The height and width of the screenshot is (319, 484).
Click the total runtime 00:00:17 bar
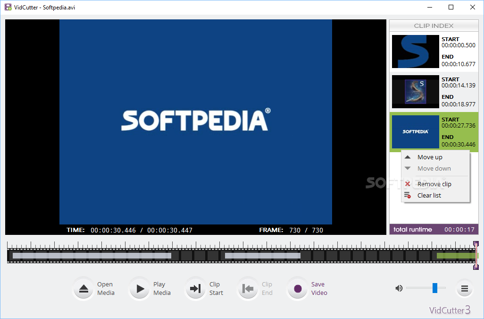point(434,229)
